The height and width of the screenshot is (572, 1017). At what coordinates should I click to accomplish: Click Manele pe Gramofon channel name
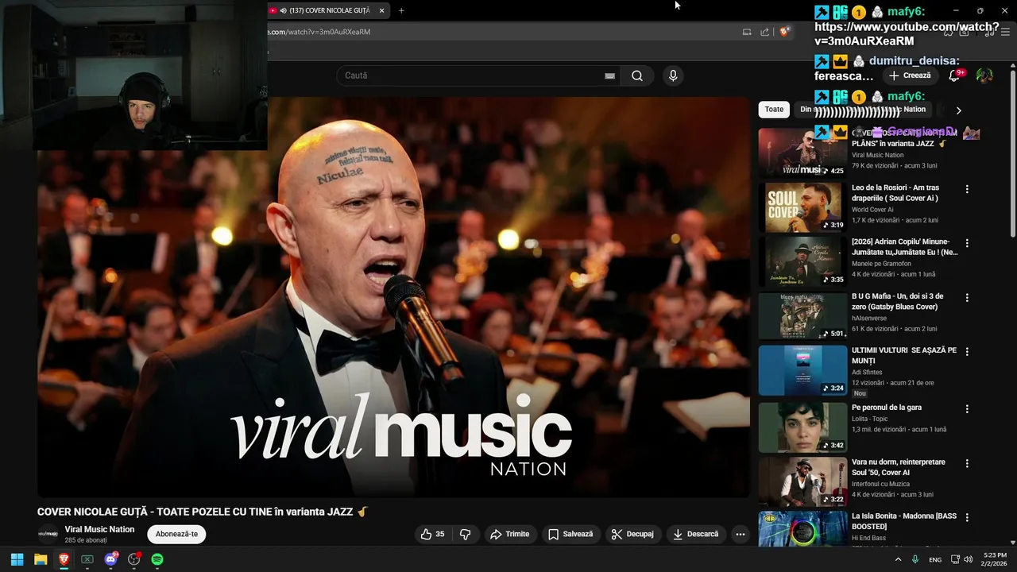pos(881,264)
